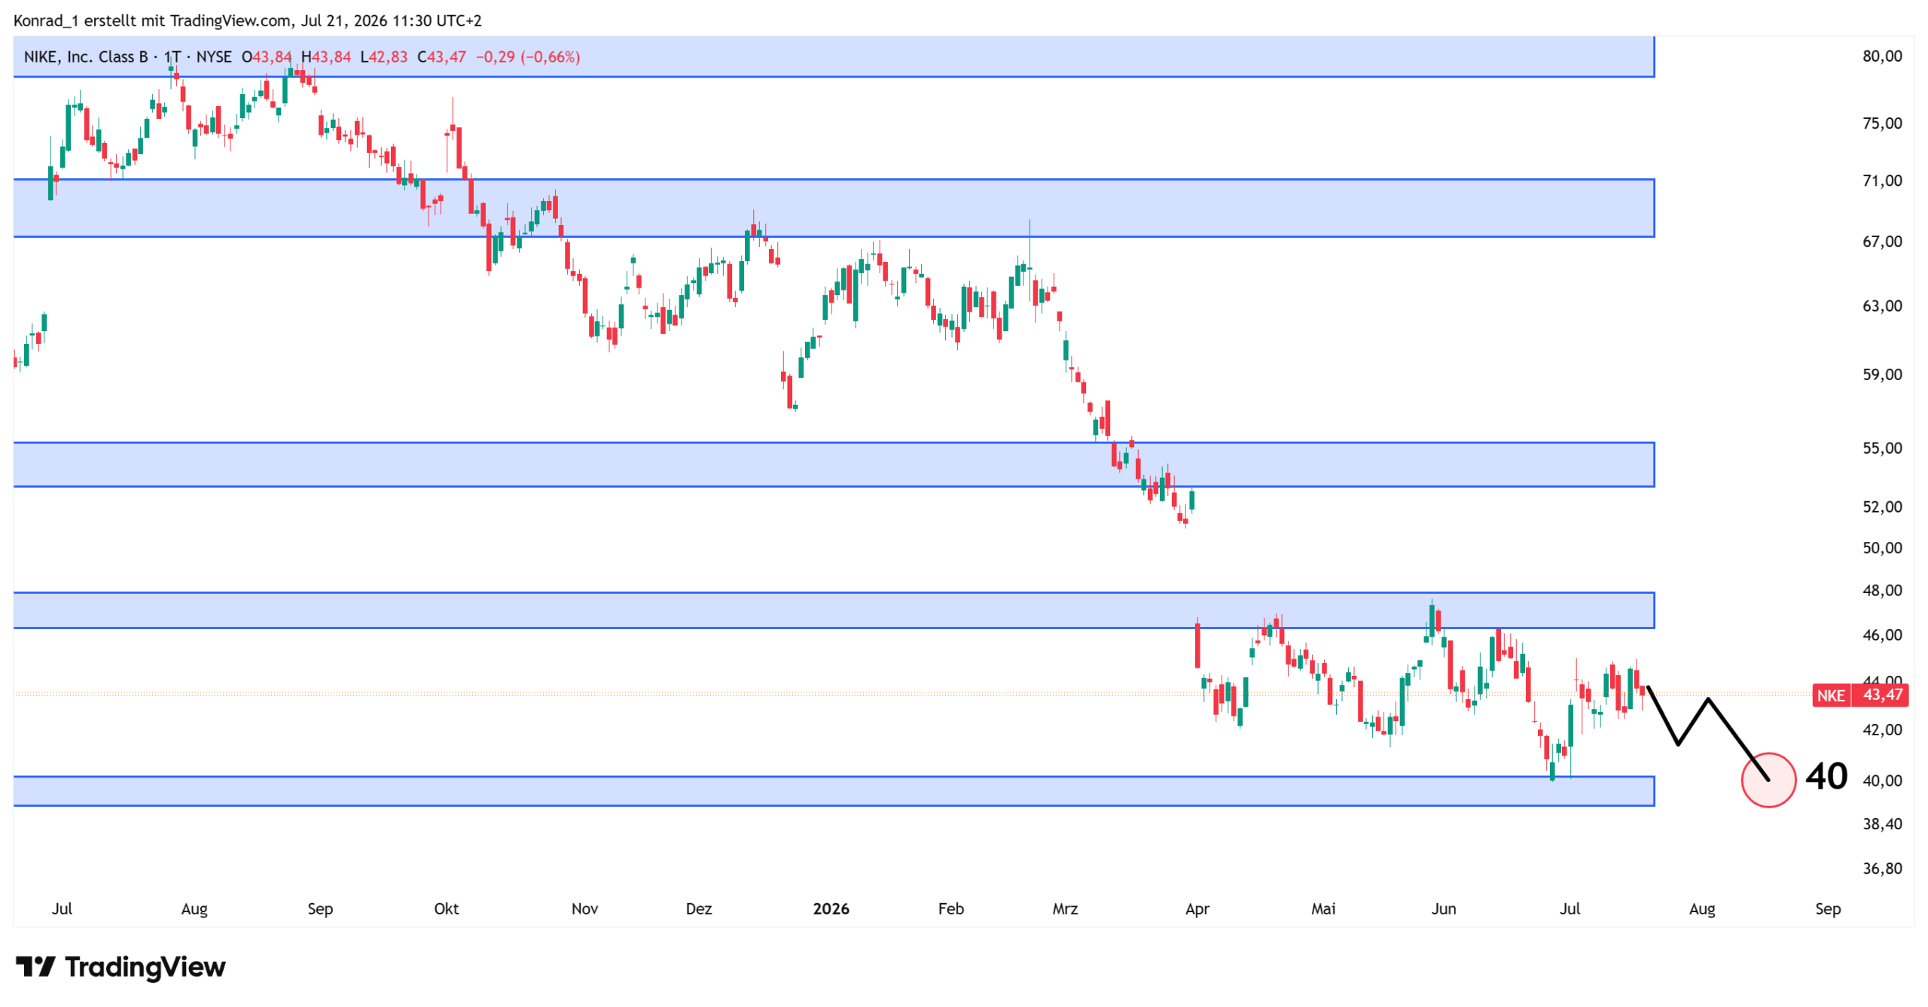Click the '71,00' price axis label
Screen dimensions: 1928x1007
(1882, 181)
